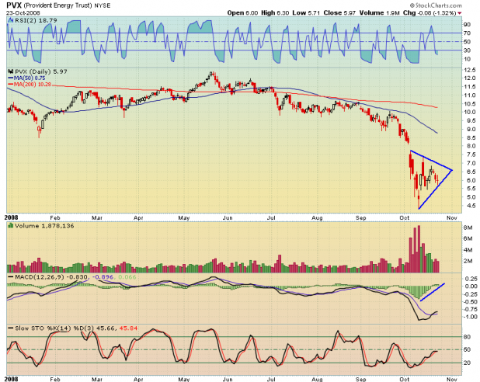Click the -0.50 MACD axis label

coord(470,301)
